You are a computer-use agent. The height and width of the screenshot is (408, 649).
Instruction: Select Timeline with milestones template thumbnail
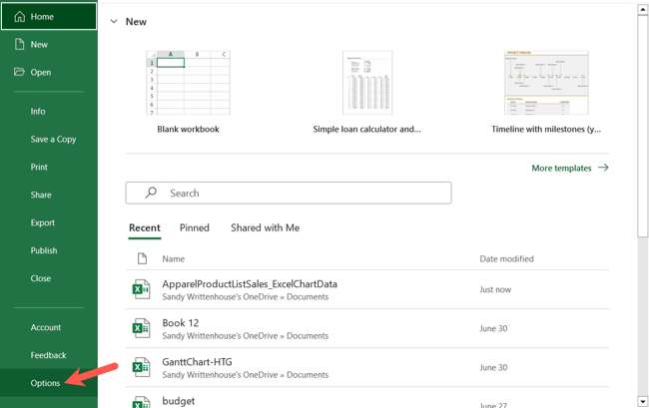click(x=546, y=83)
